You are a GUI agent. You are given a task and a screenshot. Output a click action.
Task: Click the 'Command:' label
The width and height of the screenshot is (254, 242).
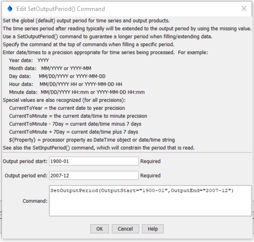[35, 201]
